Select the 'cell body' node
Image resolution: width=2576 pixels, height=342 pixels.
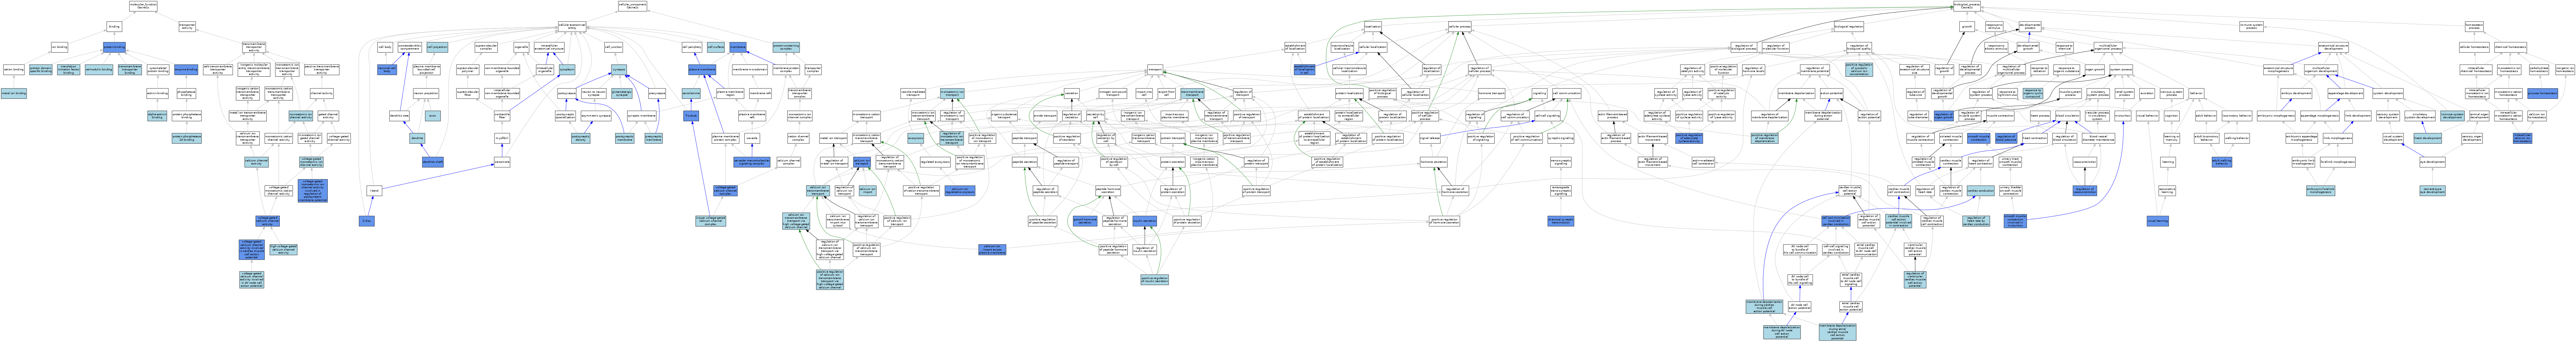click(385, 47)
